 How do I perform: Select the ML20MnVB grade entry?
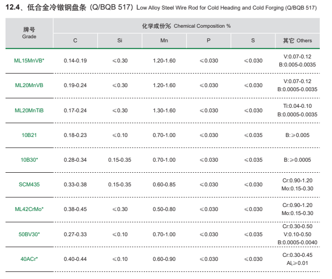click(x=29, y=85)
